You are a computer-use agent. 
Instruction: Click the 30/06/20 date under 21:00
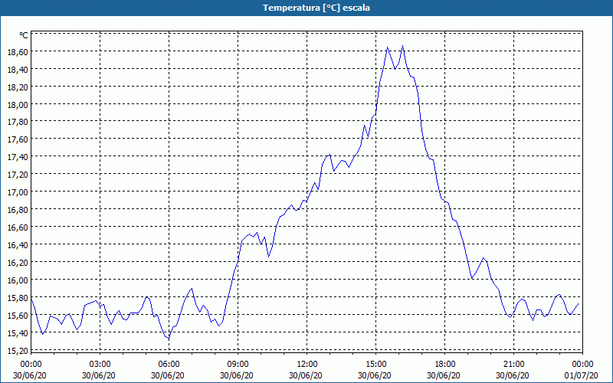tap(512, 375)
